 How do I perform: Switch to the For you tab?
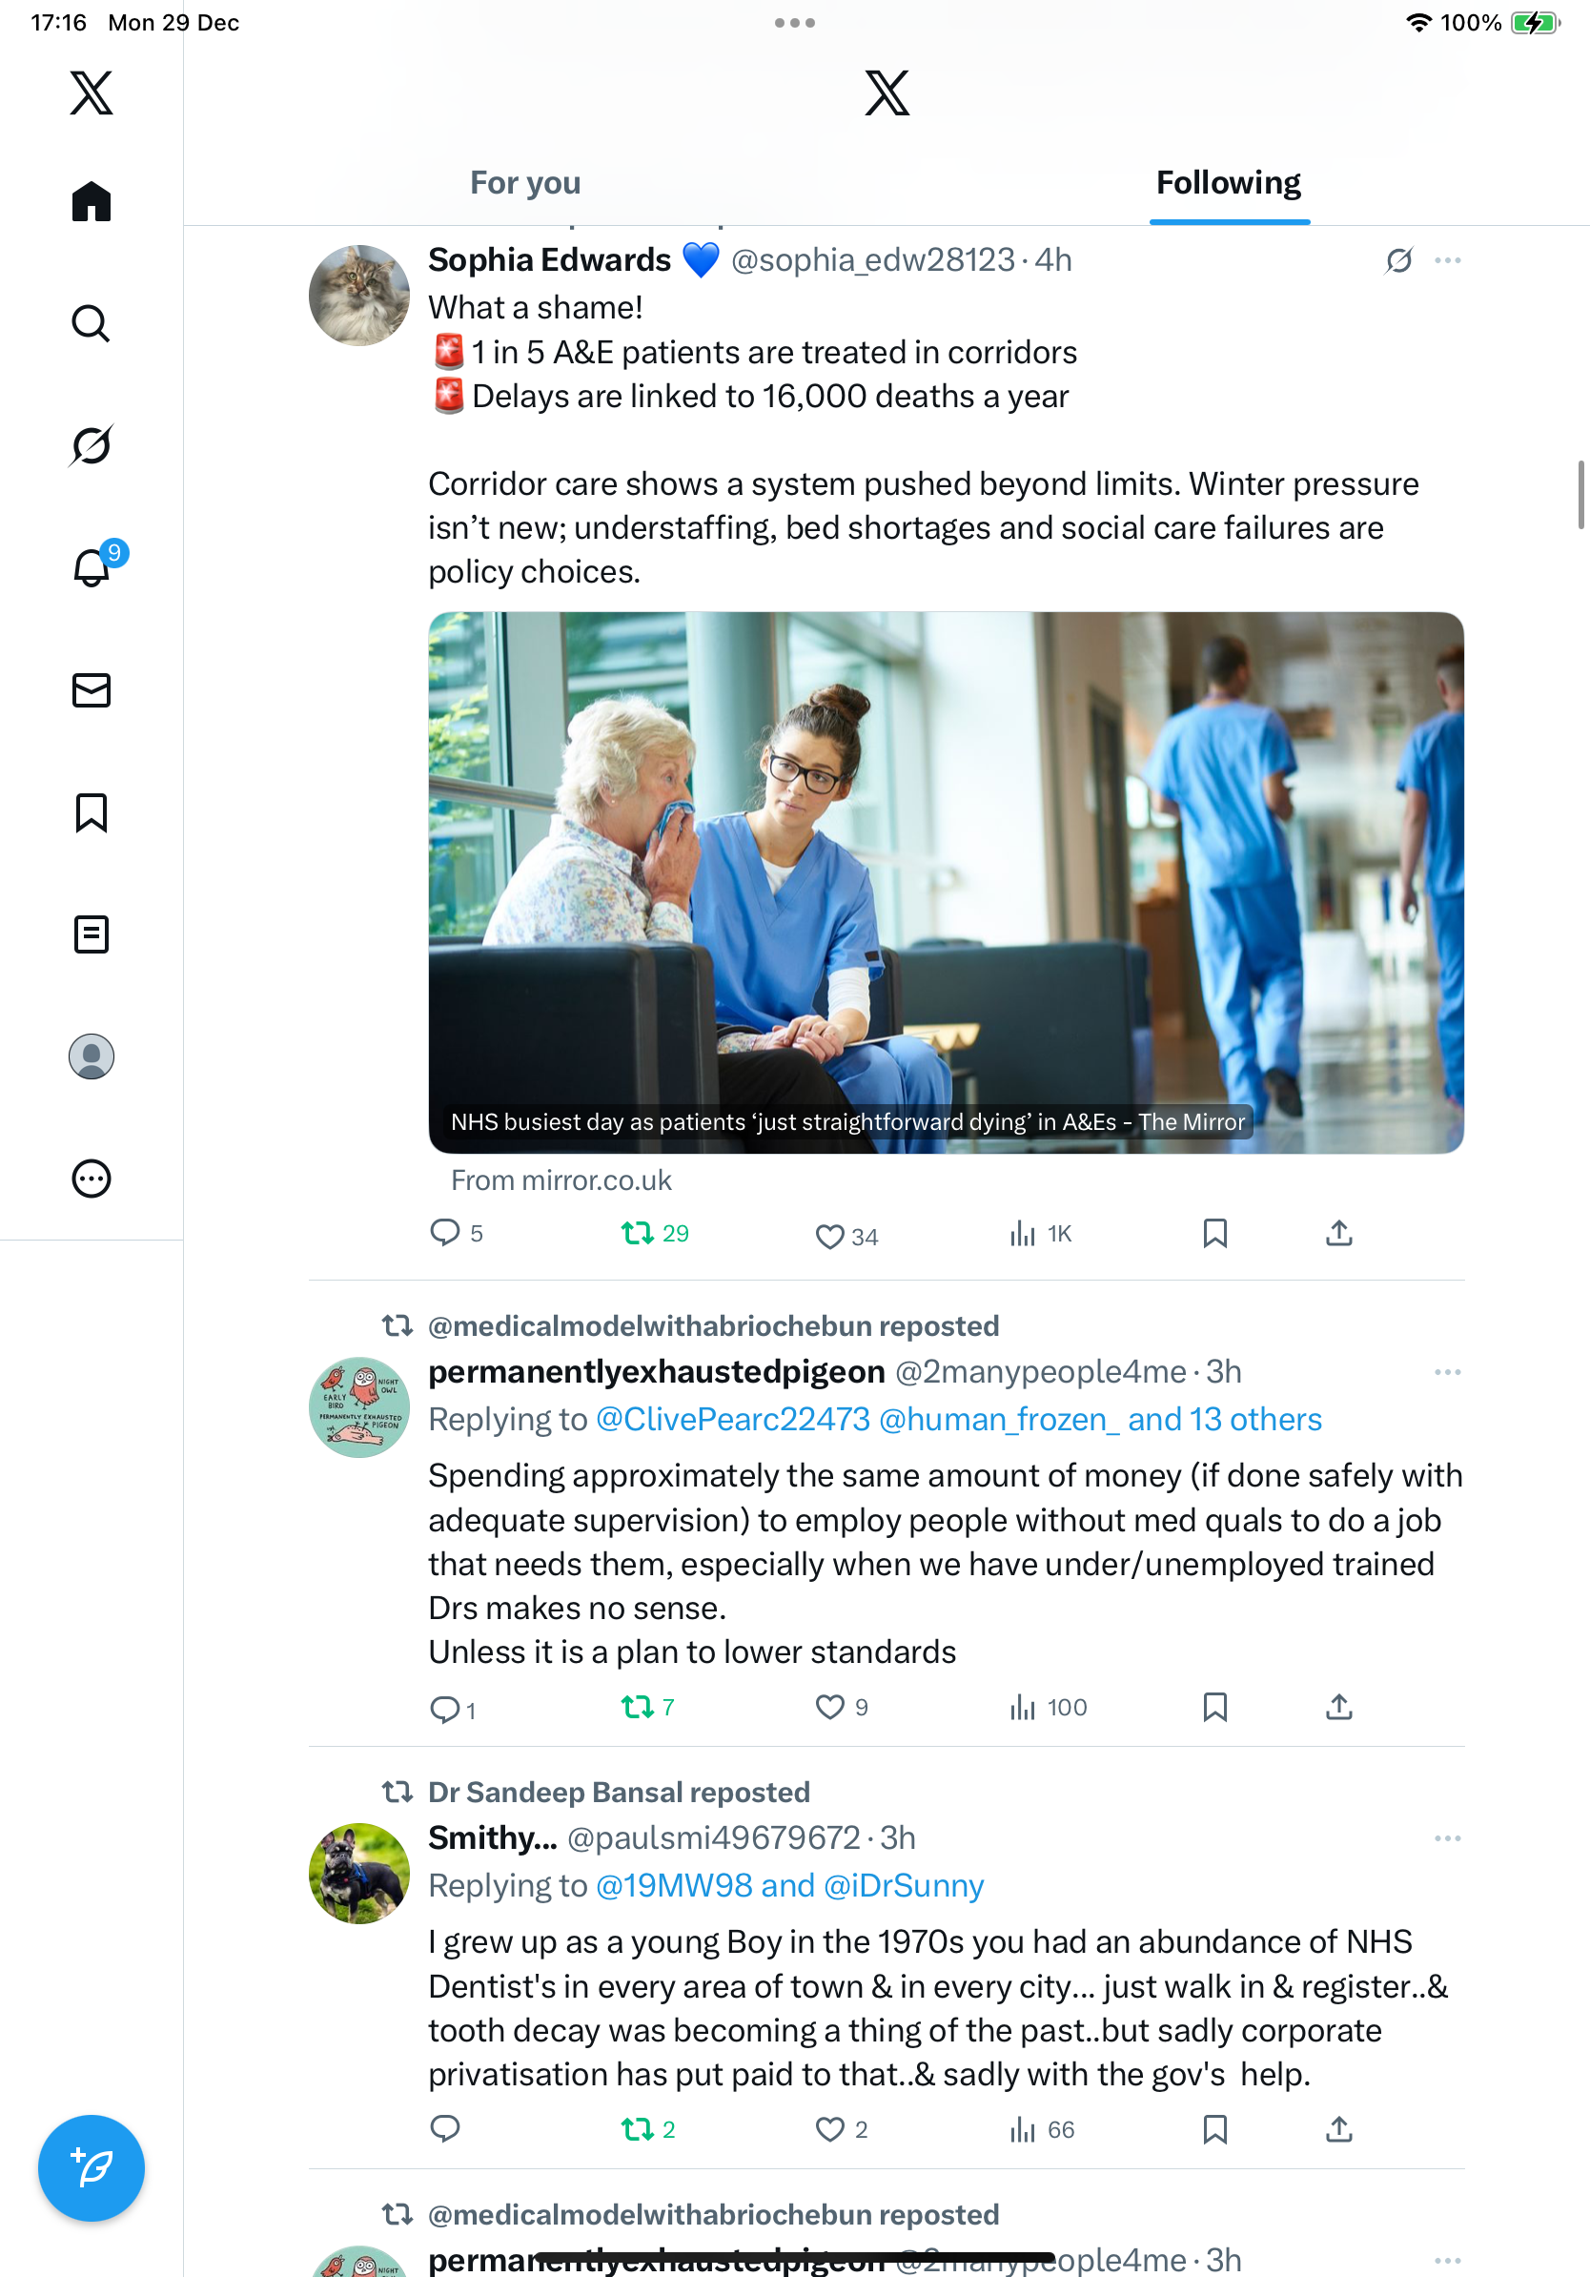click(x=525, y=182)
